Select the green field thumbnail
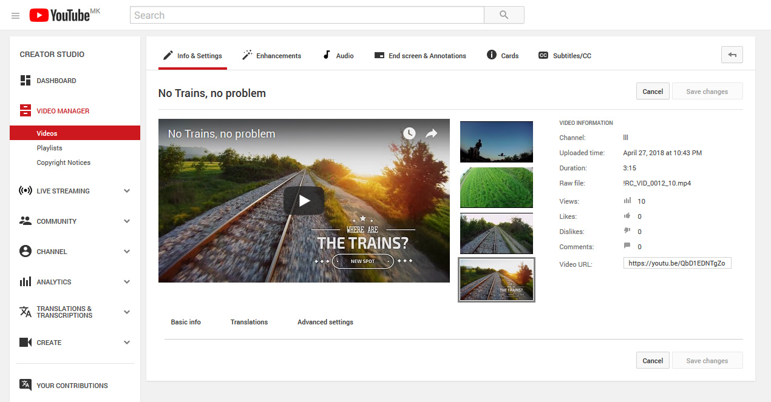Screen dimensions: 771x402 (496, 187)
